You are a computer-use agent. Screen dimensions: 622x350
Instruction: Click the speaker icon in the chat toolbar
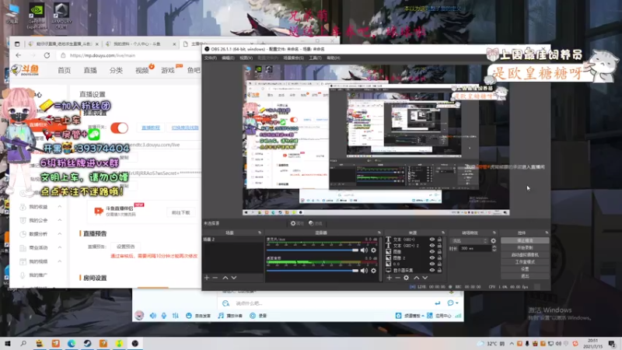[152, 316]
